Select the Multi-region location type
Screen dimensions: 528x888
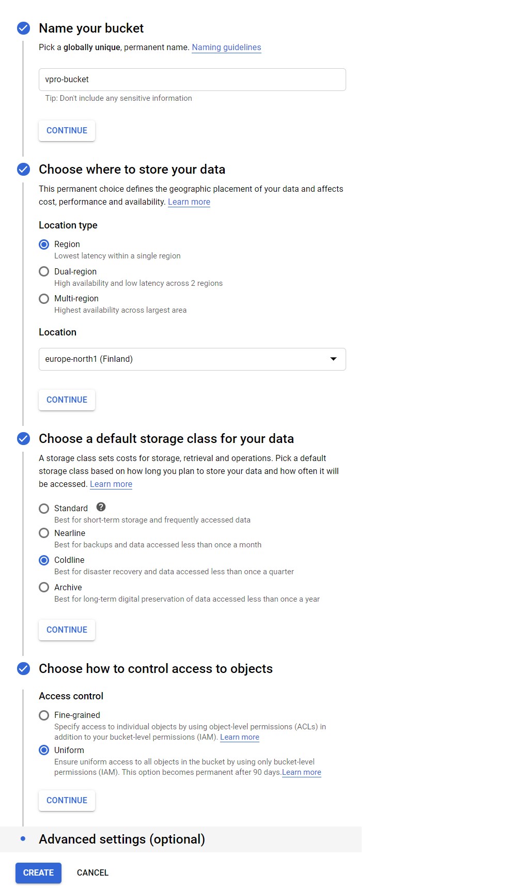pos(44,299)
